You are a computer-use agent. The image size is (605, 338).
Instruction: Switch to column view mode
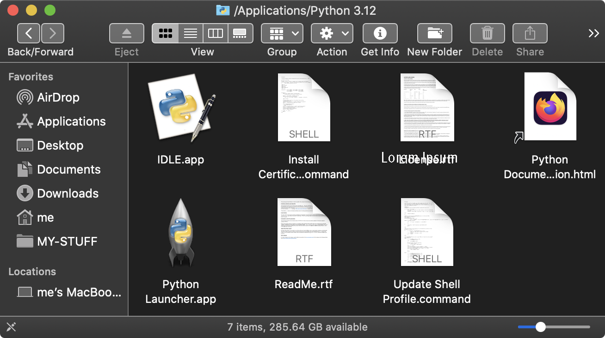click(216, 33)
